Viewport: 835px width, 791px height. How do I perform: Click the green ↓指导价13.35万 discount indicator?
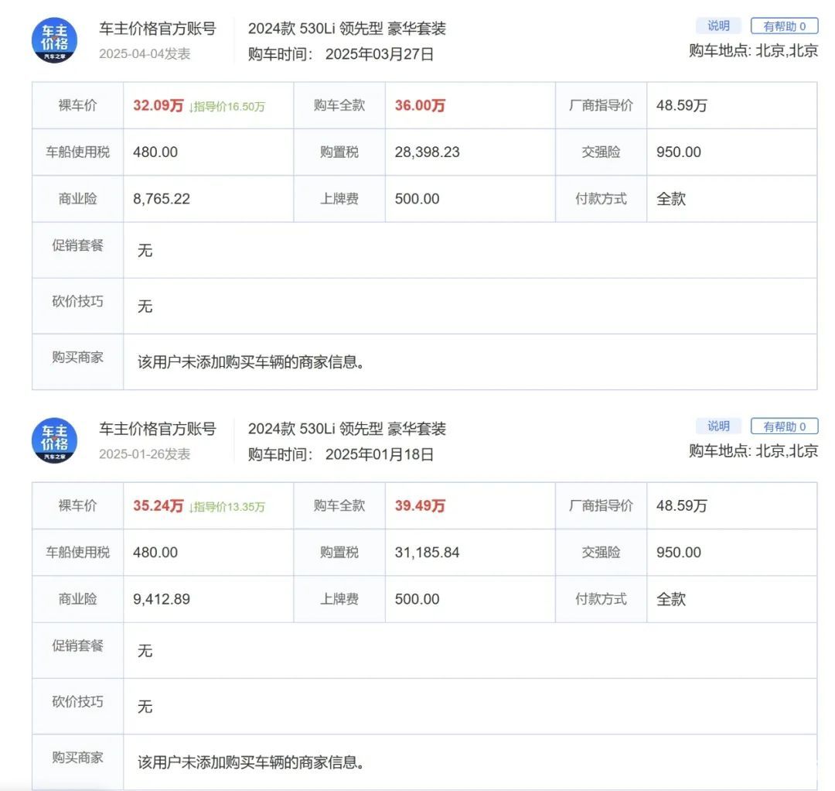(227, 507)
